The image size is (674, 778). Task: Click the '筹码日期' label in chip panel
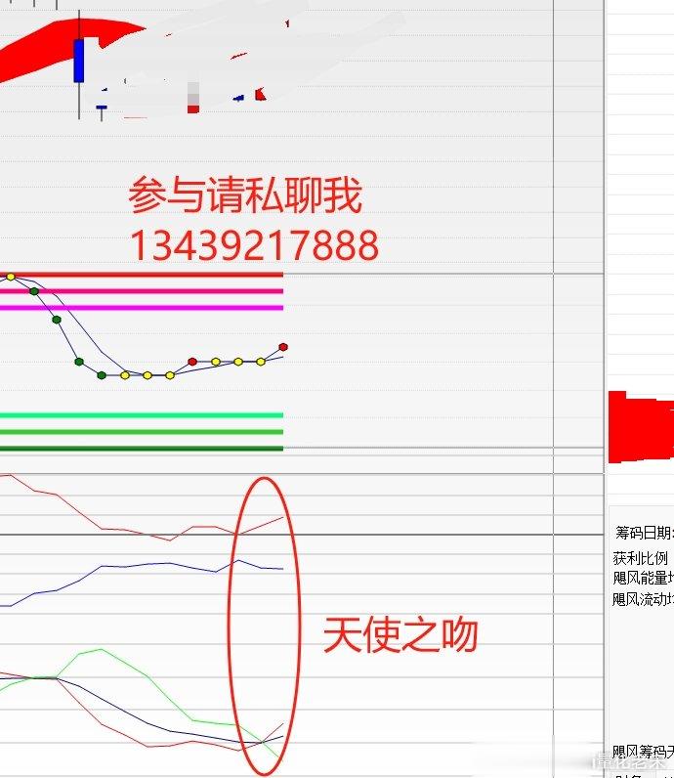tap(645, 533)
